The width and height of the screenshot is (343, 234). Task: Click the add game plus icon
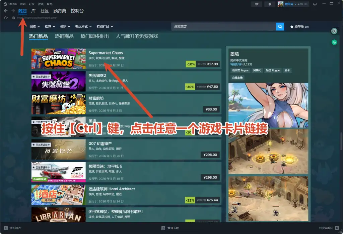point(6,228)
